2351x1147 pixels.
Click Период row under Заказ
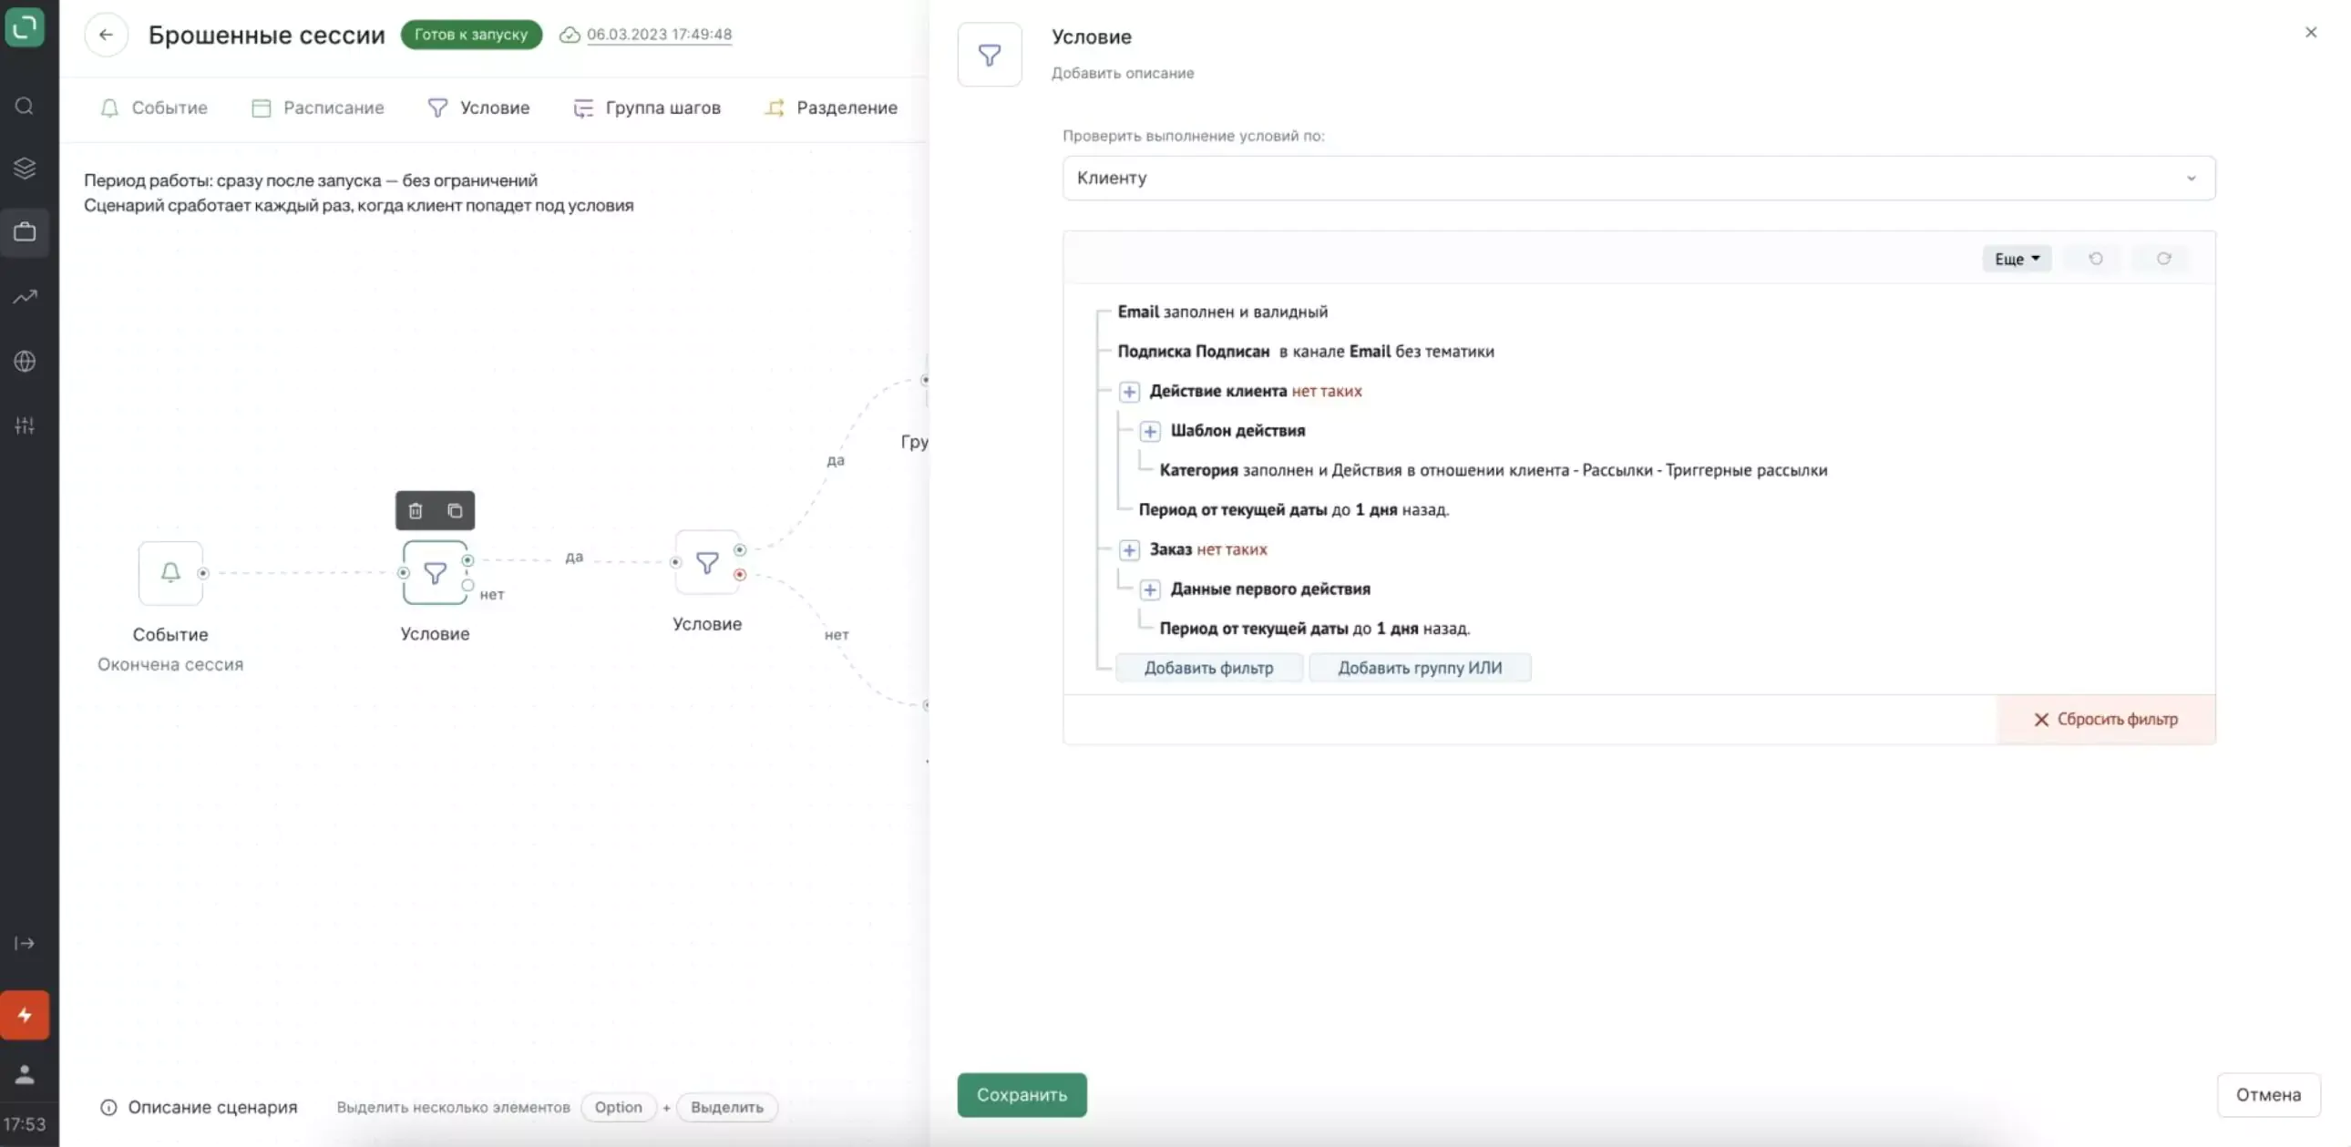click(1314, 629)
